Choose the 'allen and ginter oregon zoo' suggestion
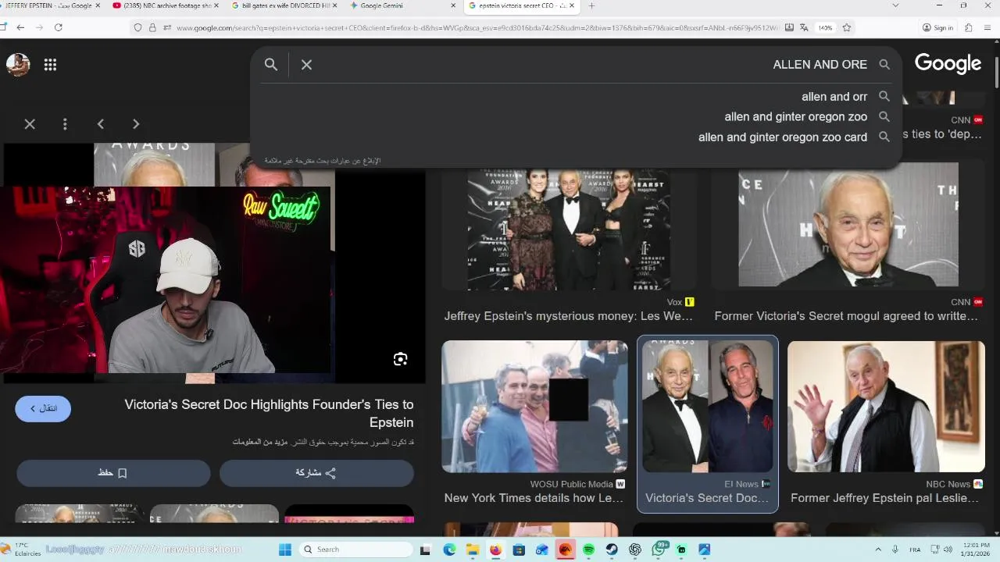1000x562 pixels. (x=795, y=117)
